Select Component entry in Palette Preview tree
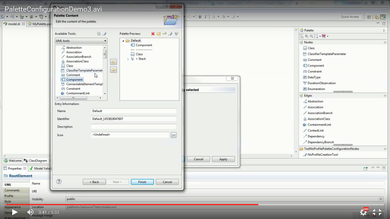 (x=144, y=45)
